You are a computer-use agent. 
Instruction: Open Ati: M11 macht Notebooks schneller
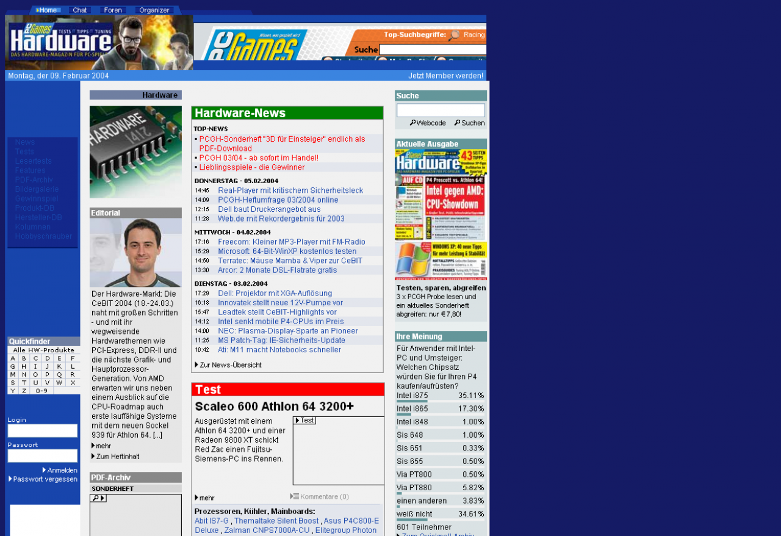pos(279,350)
